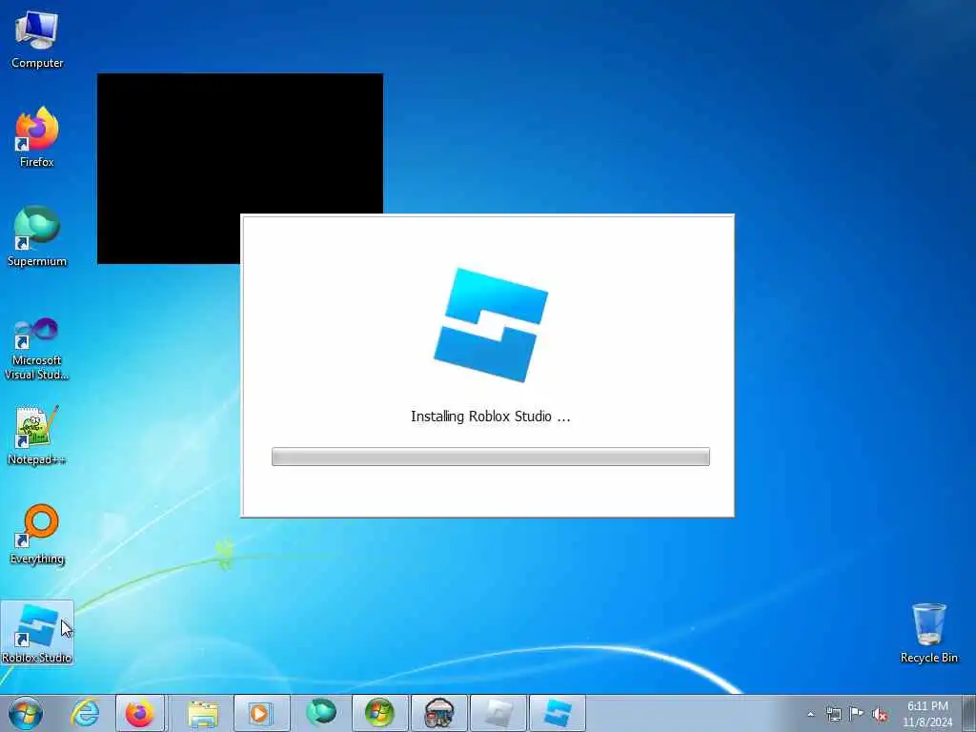Open Windows Explorer folder in the taskbar

pyautogui.click(x=202, y=713)
